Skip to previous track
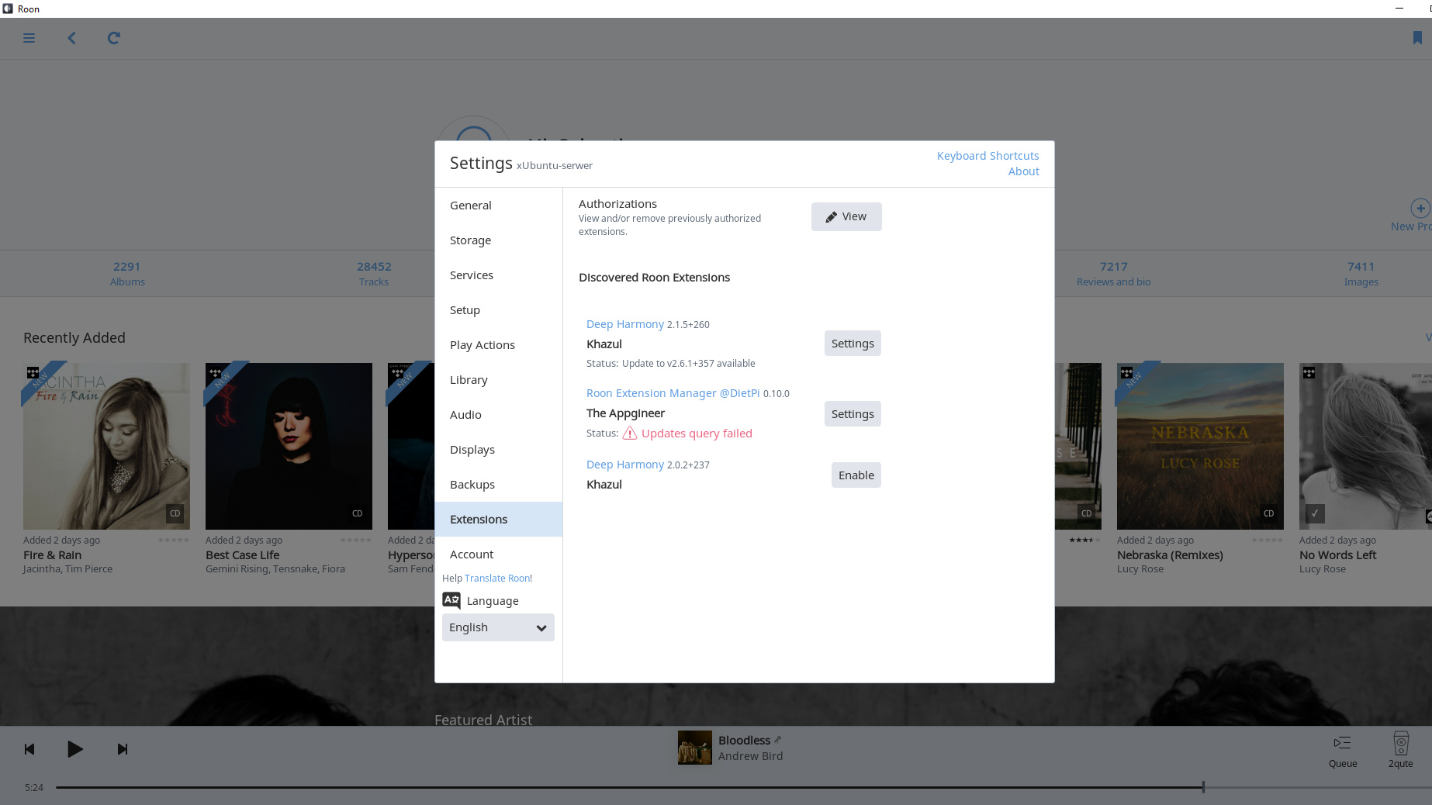1432x805 pixels. point(29,749)
